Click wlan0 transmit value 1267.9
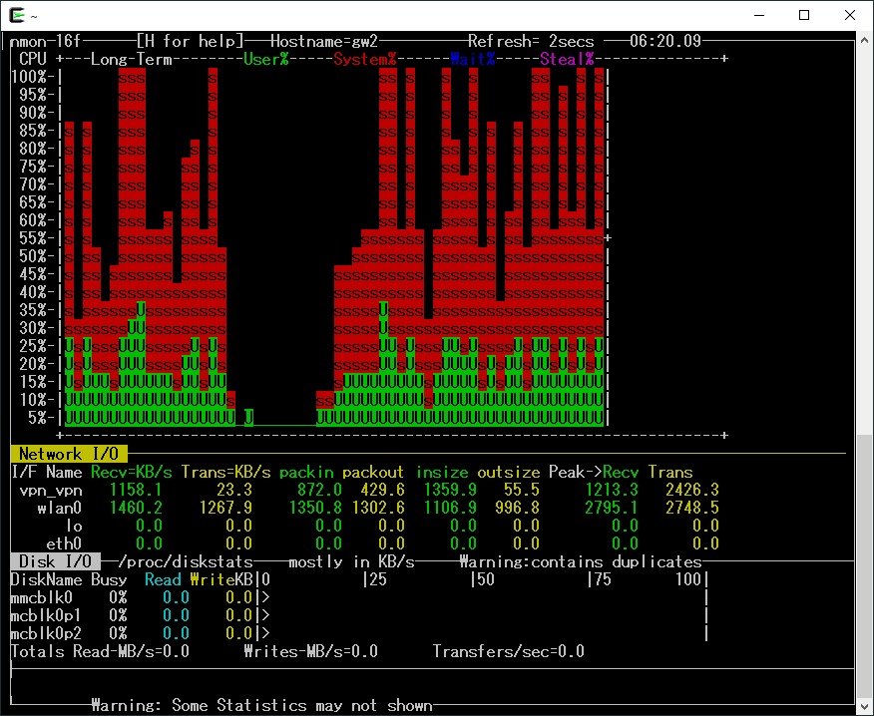 click(x=225, y=509)
